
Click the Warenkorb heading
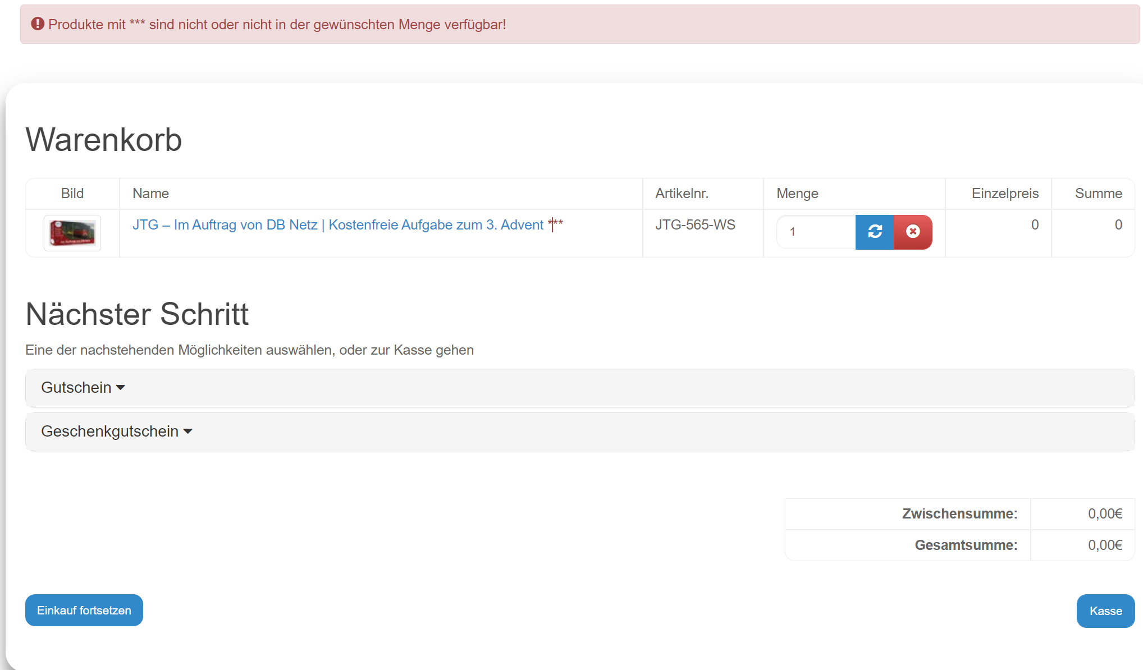(104, 140)
